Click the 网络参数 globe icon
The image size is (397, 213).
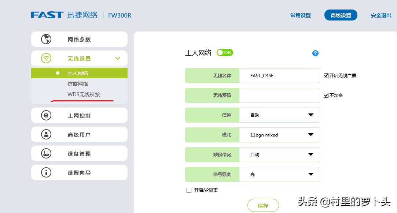pyautogui.click(x=45, y=39)
